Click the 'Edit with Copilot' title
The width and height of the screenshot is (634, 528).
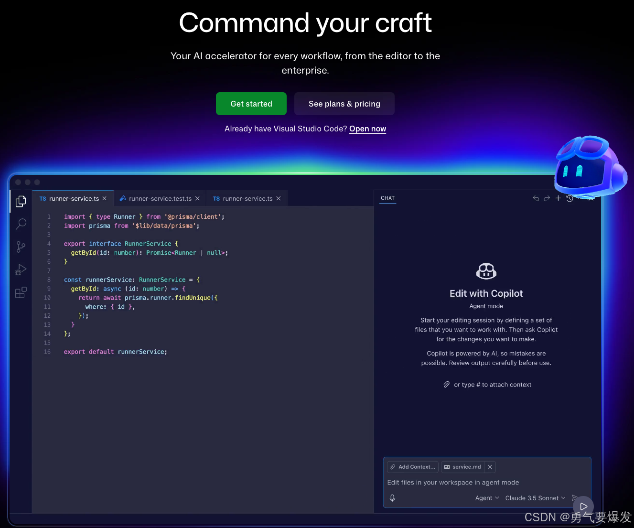pos(486,293)
